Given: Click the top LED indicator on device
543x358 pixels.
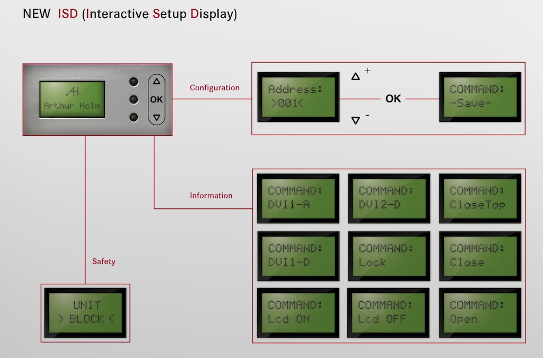Looking at the screenshot, I should click(x=134, y=82).
